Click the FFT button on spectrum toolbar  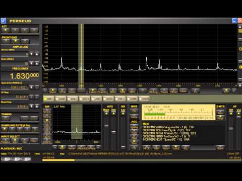pyautogui.click(x=226, y=91)
